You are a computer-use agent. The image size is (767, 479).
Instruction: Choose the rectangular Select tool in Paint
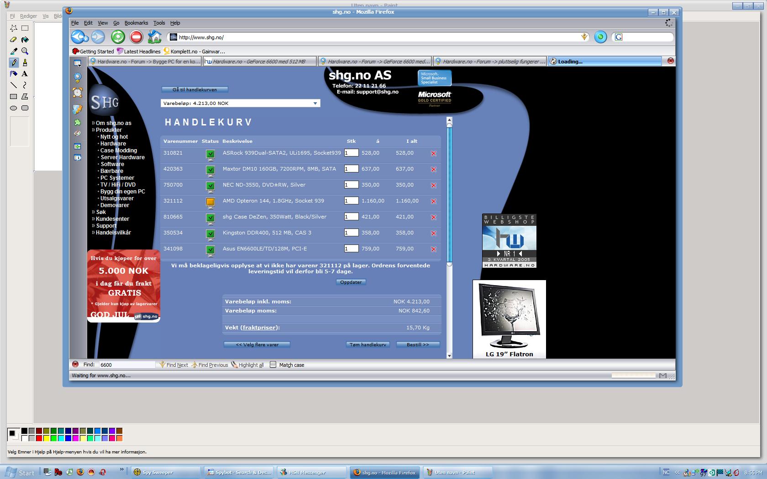(x=25, y=28)
